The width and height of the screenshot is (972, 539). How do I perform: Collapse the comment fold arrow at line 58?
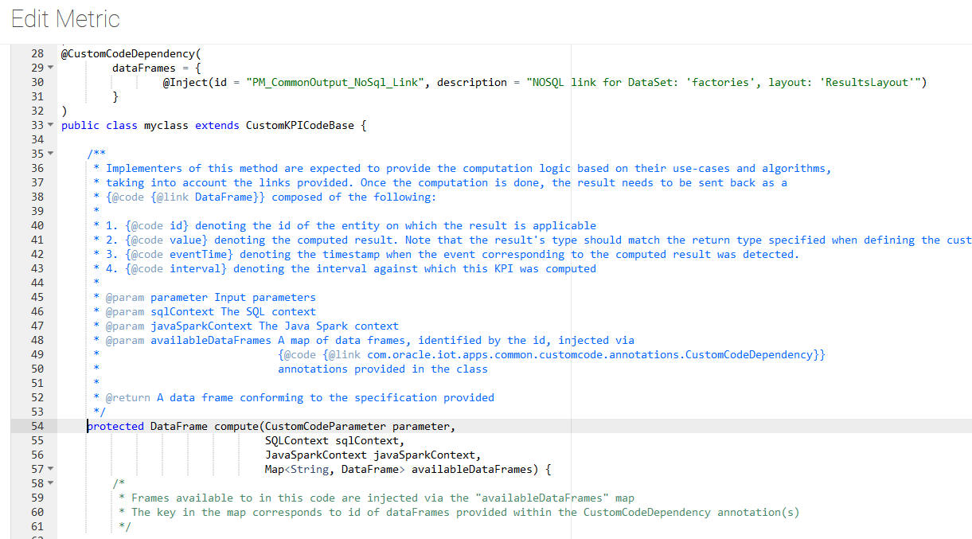tap(51, 483)
